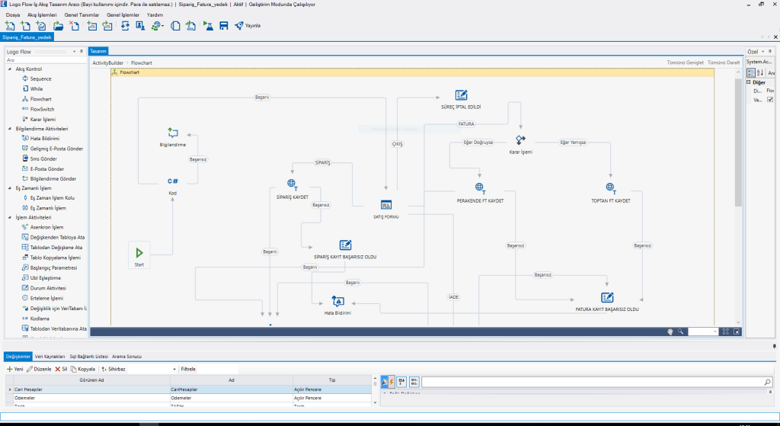The height and width of the screenshot is (426, 780).
Task: Click the C# Kod activity icon
Action: click(x=173, y=181)
